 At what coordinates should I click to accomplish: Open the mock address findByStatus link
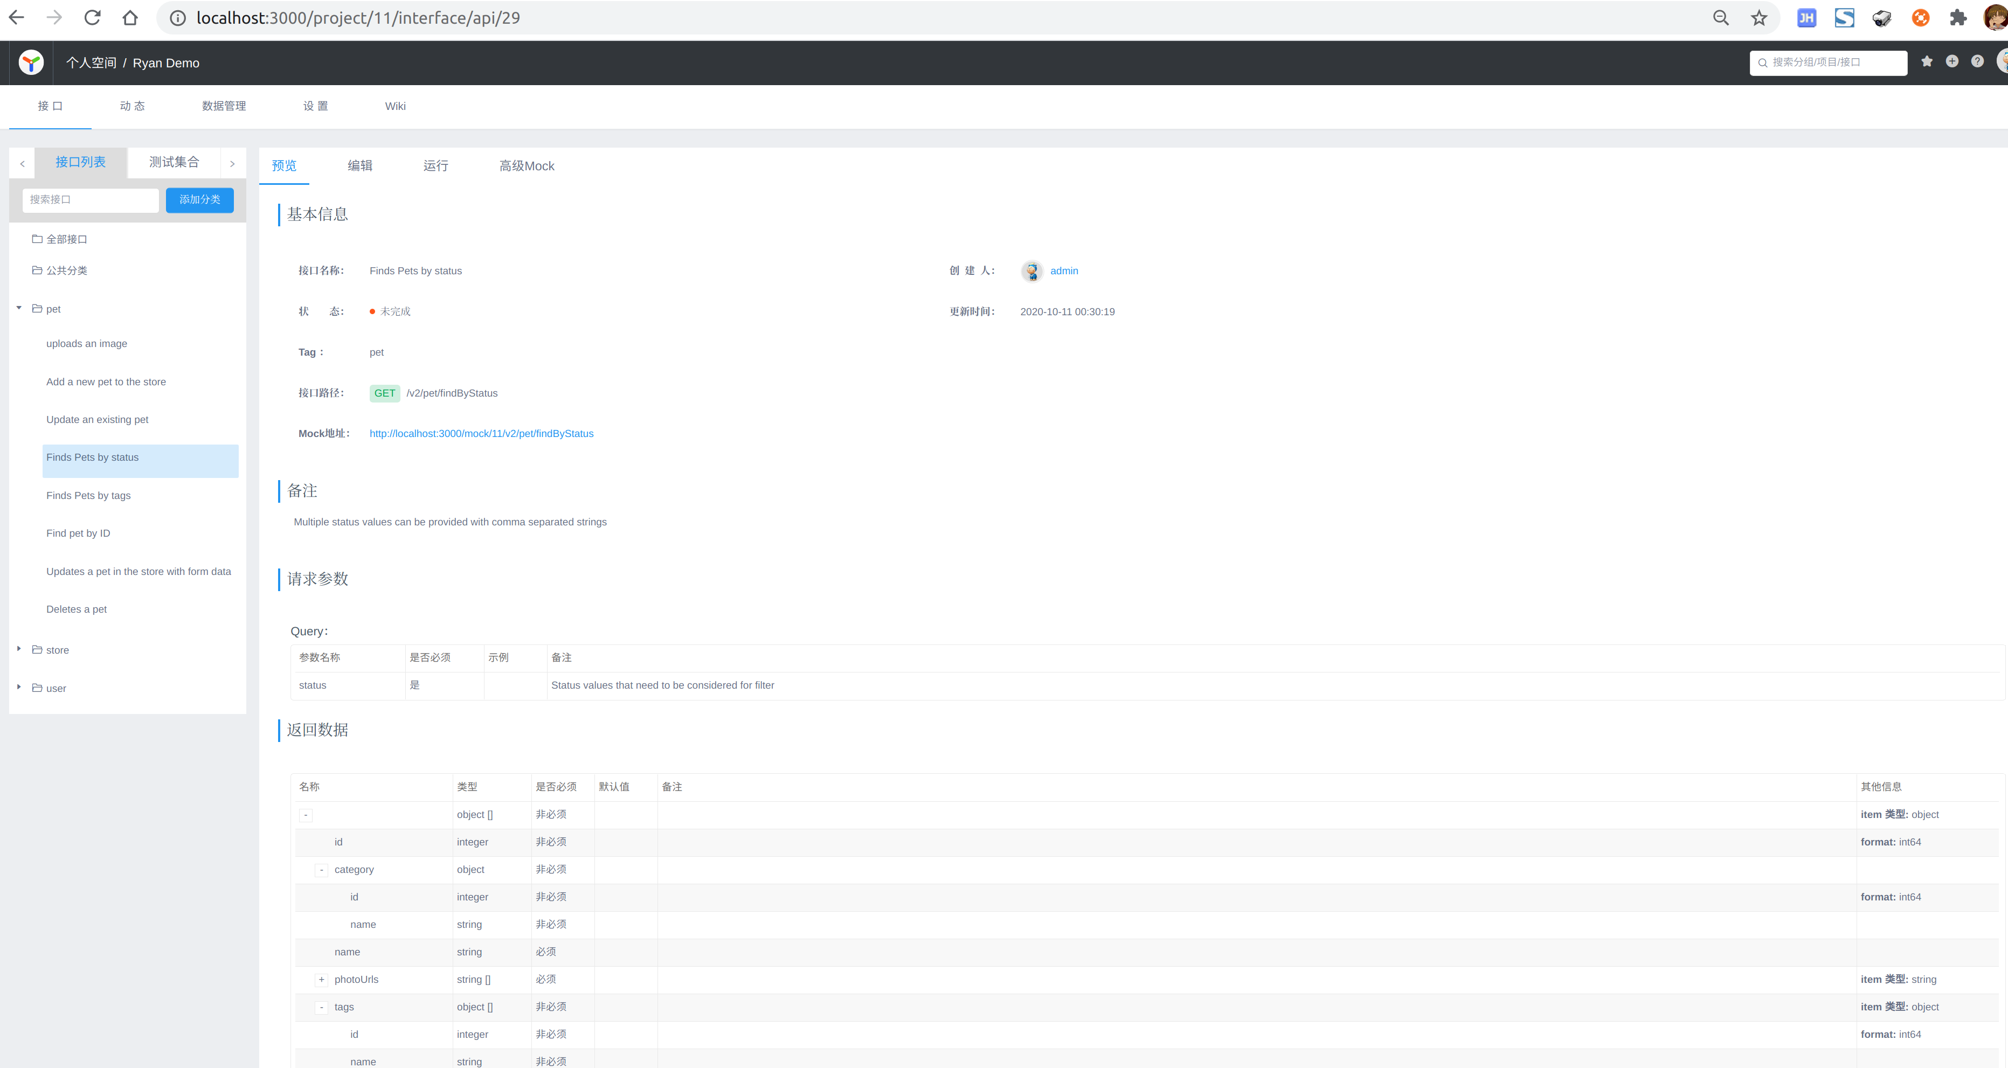click(481, 433)
